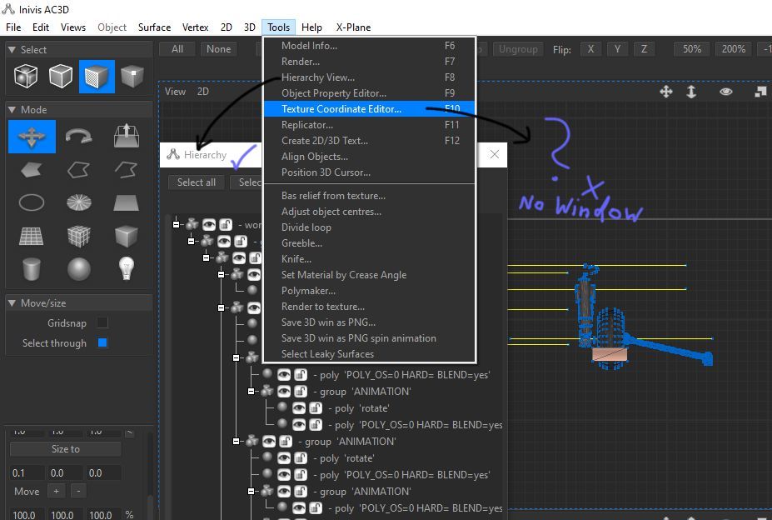Viewport: 772px width, 520px height.
Task: Switch to Object select mode
Action: coord(61,77)
